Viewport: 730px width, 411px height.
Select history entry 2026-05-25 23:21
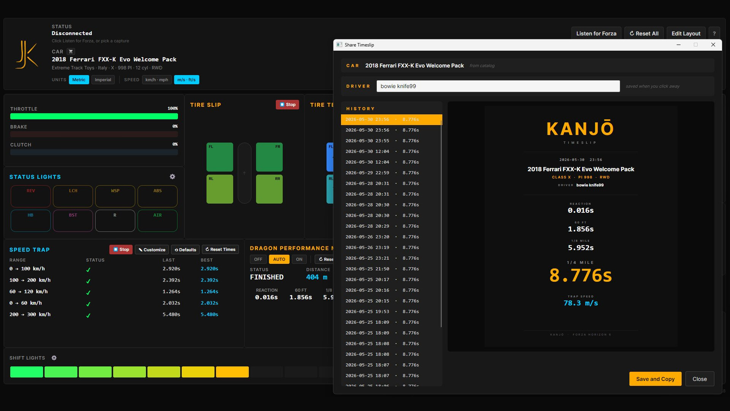coord(391,258)
